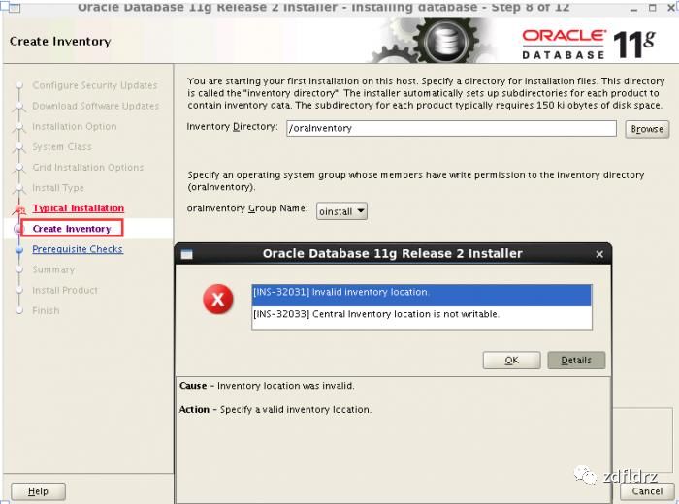Image resolution: width=679 pixels, height=504 pixels.
Task: Go to the Typical Installation step
Action: tap(78, 208)
